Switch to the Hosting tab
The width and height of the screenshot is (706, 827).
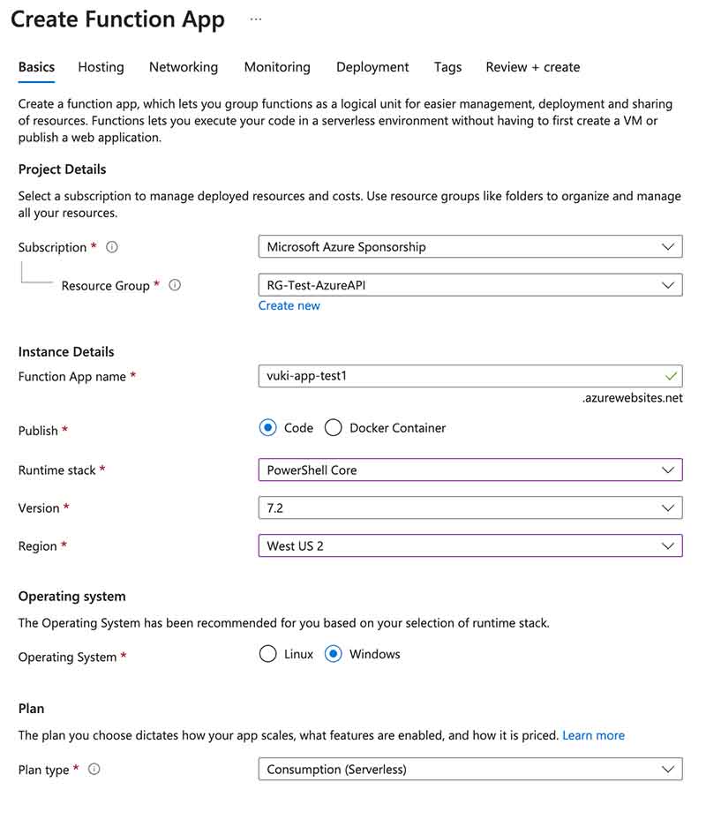pyautogui.click(x=101, y=67)
